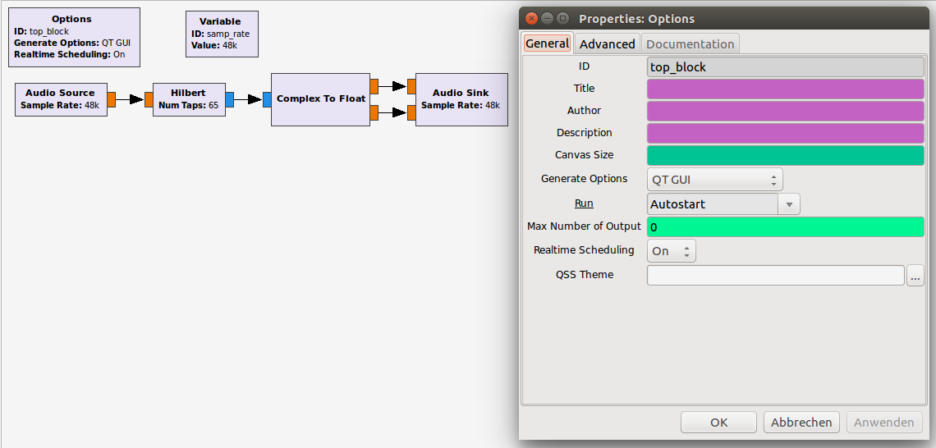936x448 pixels.
Task: Click the green Canvas Size field
Action: (x=786, y=155)
